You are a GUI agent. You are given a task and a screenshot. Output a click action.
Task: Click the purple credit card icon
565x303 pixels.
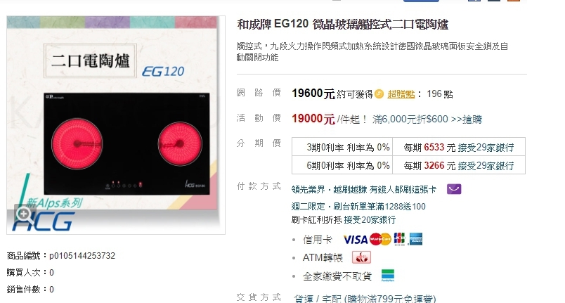(454, 189)
